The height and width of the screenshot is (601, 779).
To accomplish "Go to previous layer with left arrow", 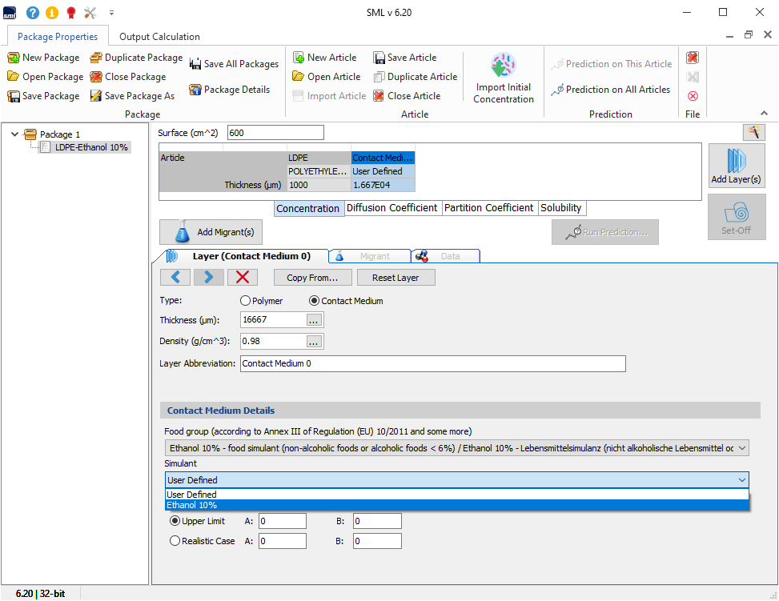I will [175, 277].
